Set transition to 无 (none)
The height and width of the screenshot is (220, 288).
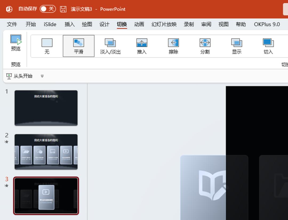point(47,46)
